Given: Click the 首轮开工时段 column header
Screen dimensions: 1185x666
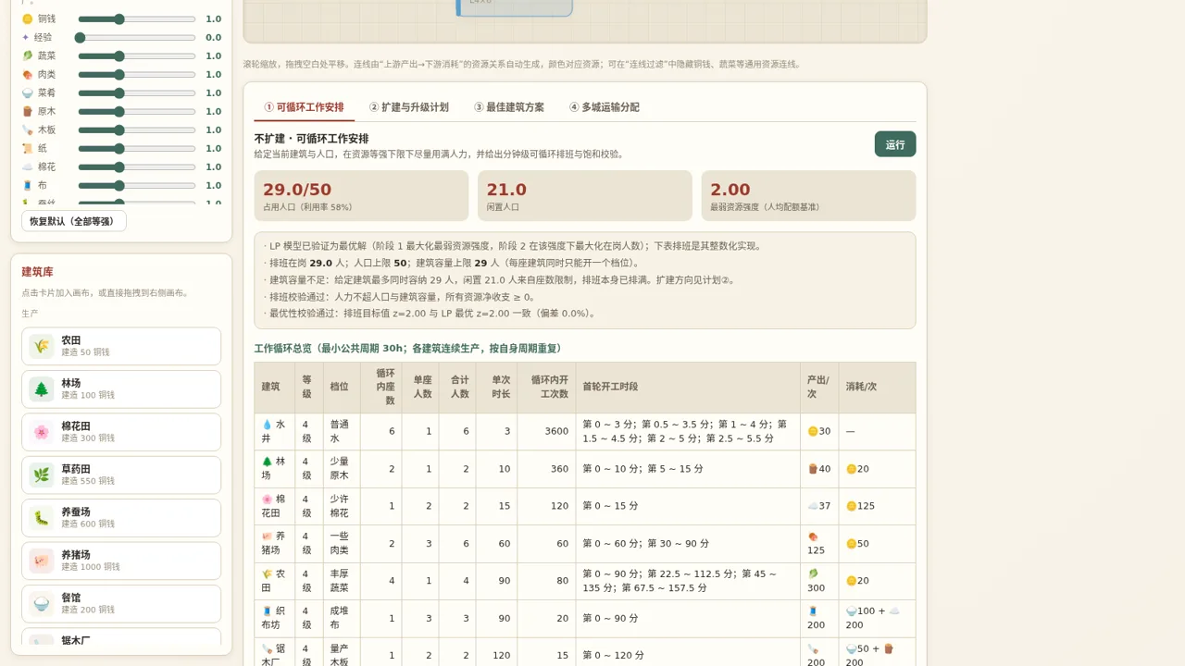Looking at the screenshot, I should [x=688, y=387].
